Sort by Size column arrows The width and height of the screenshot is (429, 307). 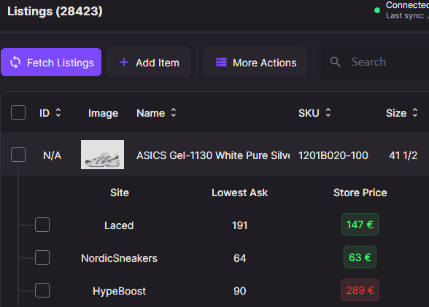415,112
